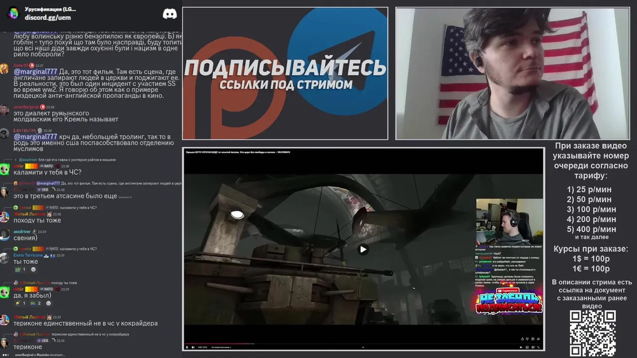Click the video elapsed time readout
The image size is (637, 358).
tap(203, 347)
